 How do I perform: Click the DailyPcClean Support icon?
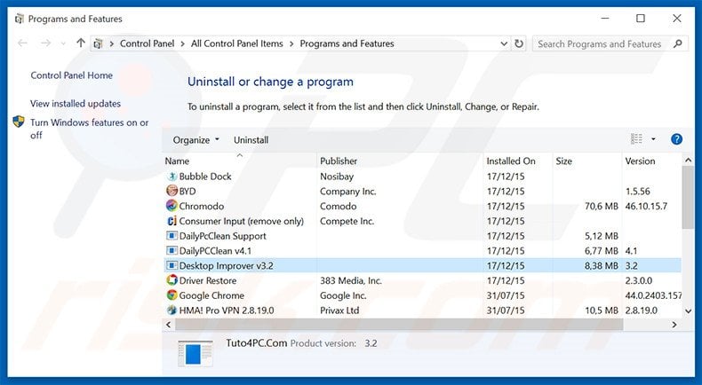[172, 236]
